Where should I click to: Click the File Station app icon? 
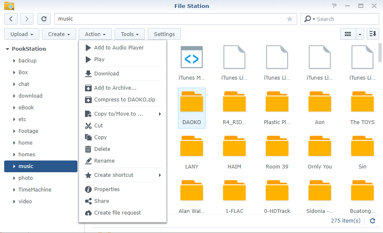[x=9, y=6]
